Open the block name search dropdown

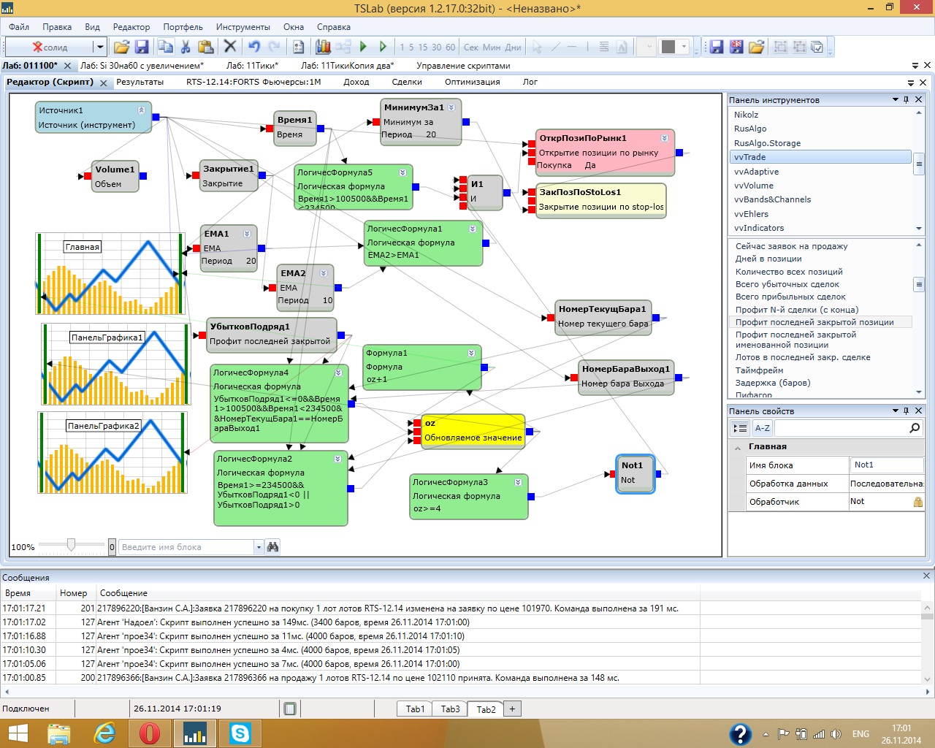tap(259, 547)
